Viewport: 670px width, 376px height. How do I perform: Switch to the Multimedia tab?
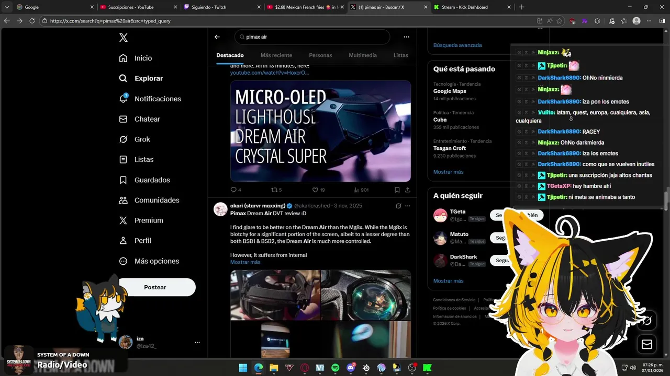[x=363, y=55]
